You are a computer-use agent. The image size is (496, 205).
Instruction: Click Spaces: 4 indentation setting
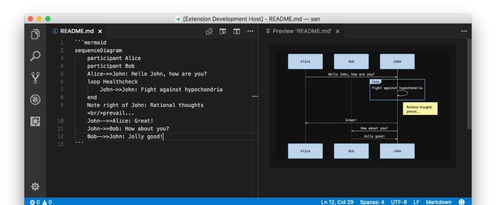(x=372, y=202)
